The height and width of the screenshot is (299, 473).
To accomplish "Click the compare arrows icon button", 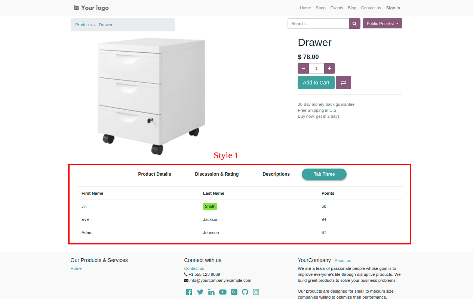I will (343, 83).
